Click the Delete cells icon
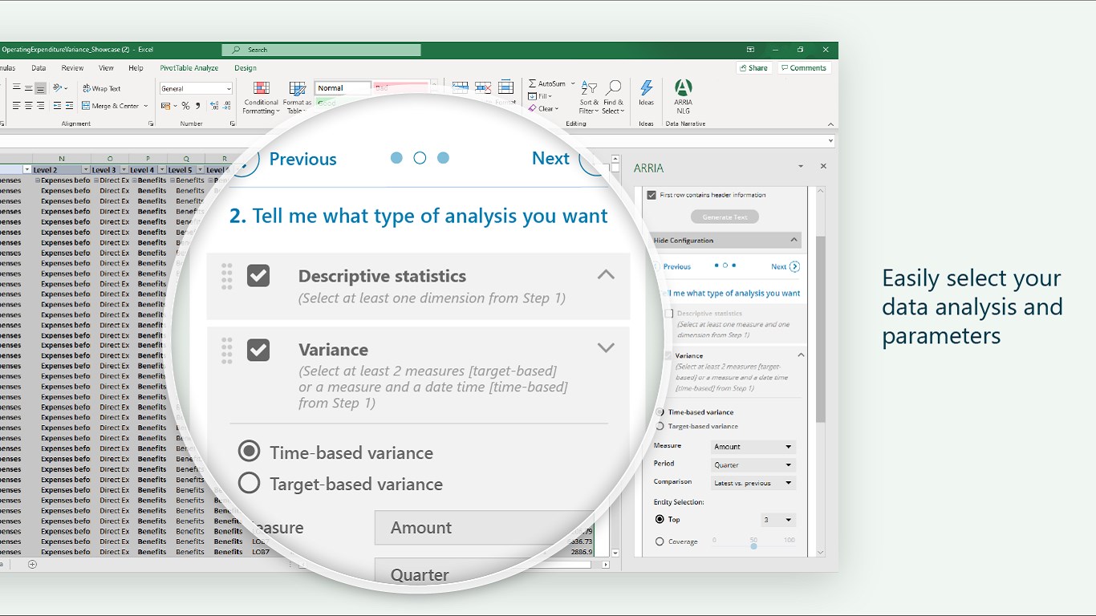The image size is (1096, 616). tap(483, 87)
